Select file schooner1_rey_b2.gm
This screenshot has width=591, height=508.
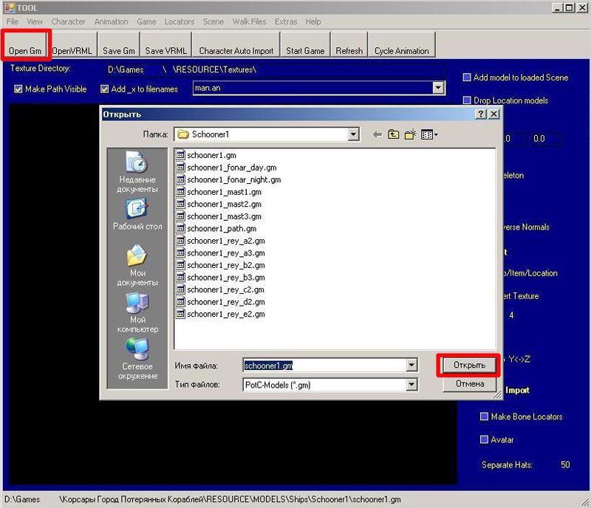tap(221, 265)
